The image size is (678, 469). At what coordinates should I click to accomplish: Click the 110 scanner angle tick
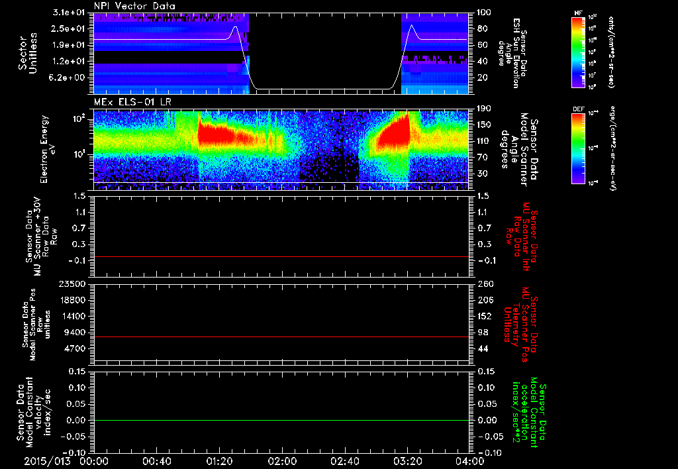pyautogui.click(x=484, y=141)
